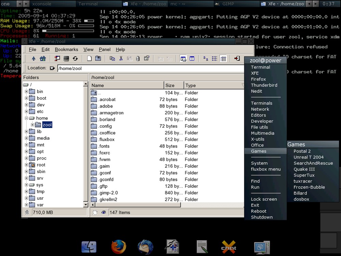341x256 pixels.
Task: Paste from clipboard using toolbar icon
Action: coord(130,59)
